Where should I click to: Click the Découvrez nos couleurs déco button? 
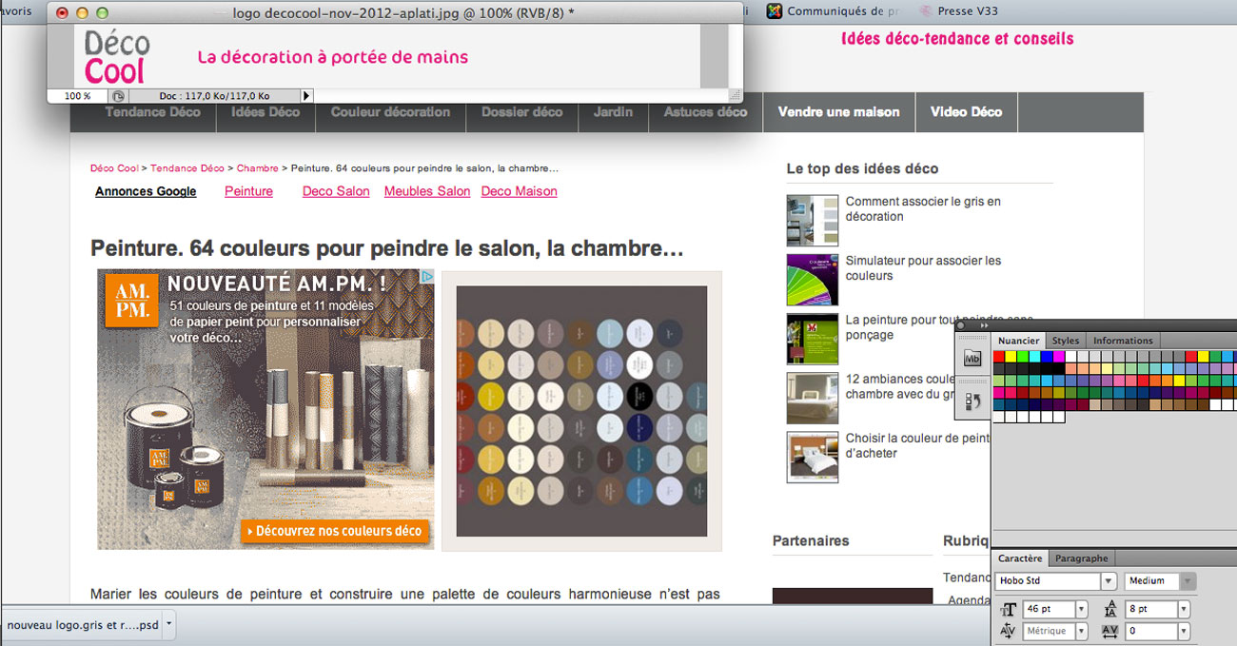pyautogui.click(x=335, y=532)
